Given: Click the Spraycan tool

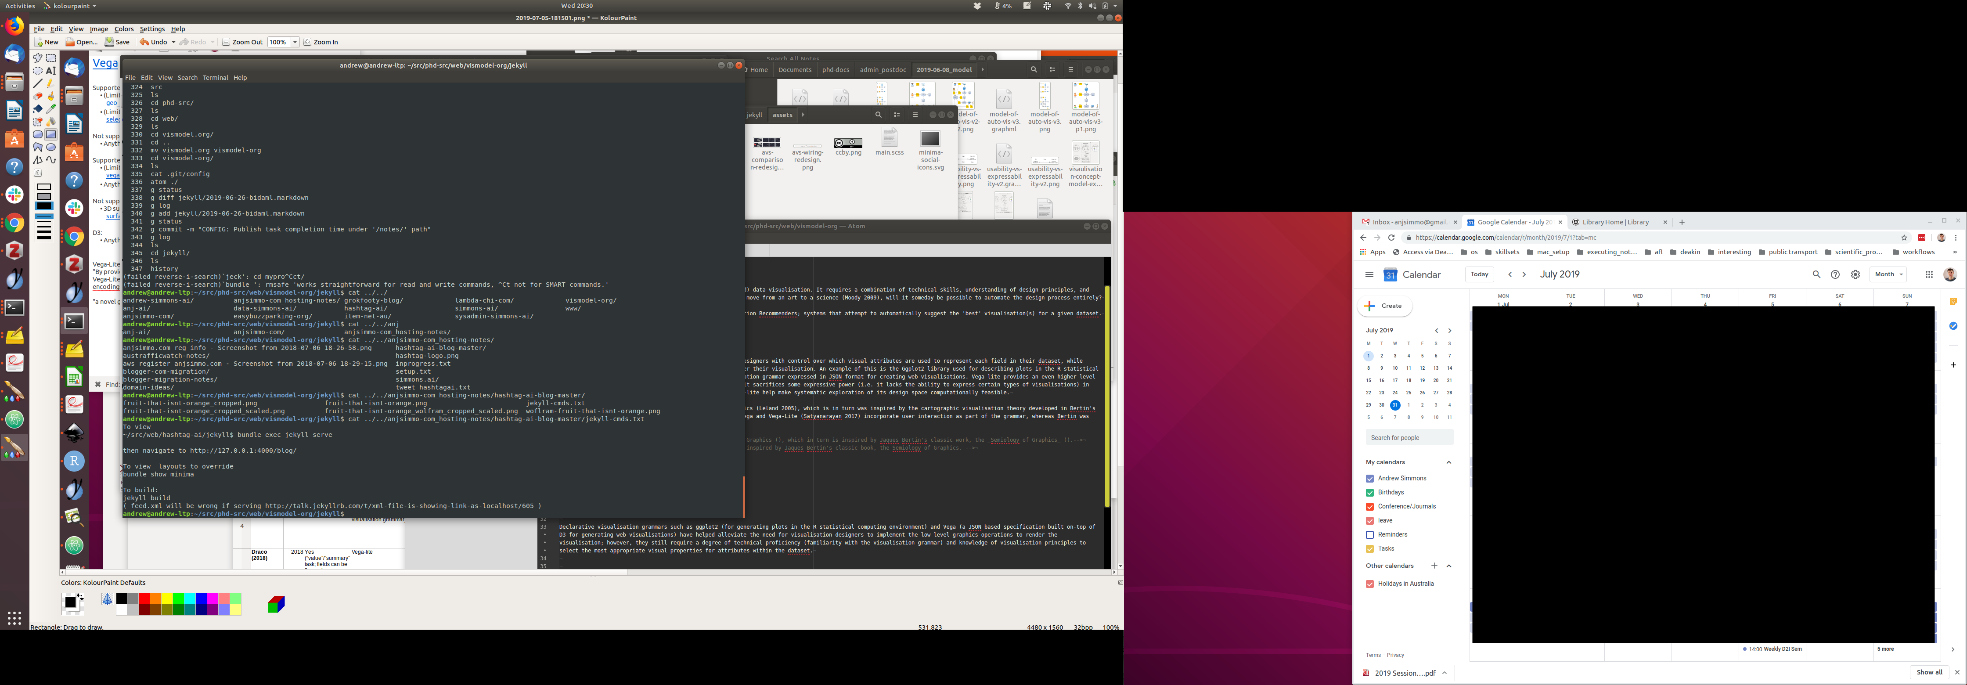Looking at the screenshot, I should click(x=51, y=122).
